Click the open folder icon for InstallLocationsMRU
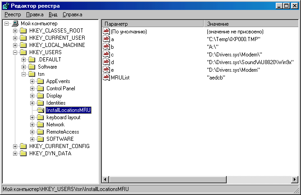The width and height of the screenshot is (301, 195). click(40, 110)
